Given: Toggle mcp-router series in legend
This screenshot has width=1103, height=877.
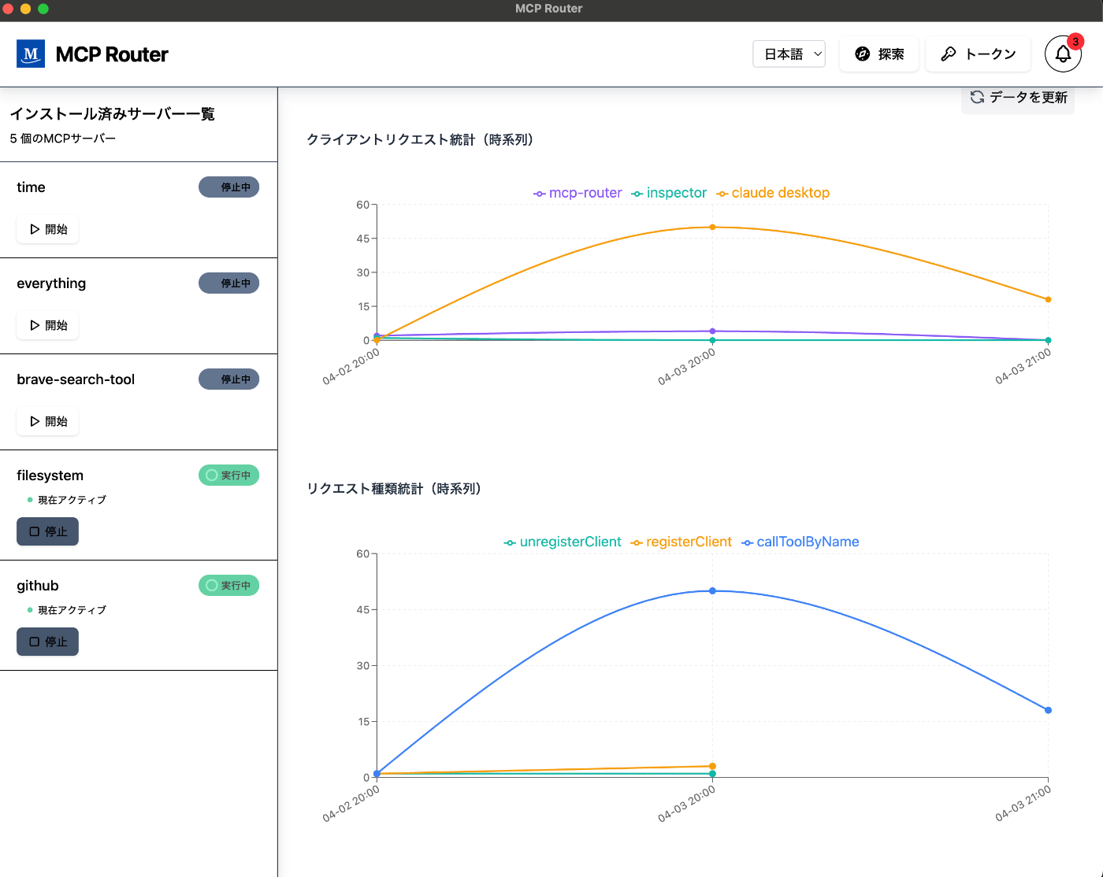Looking at the screenshot, I should coord(577,193).
